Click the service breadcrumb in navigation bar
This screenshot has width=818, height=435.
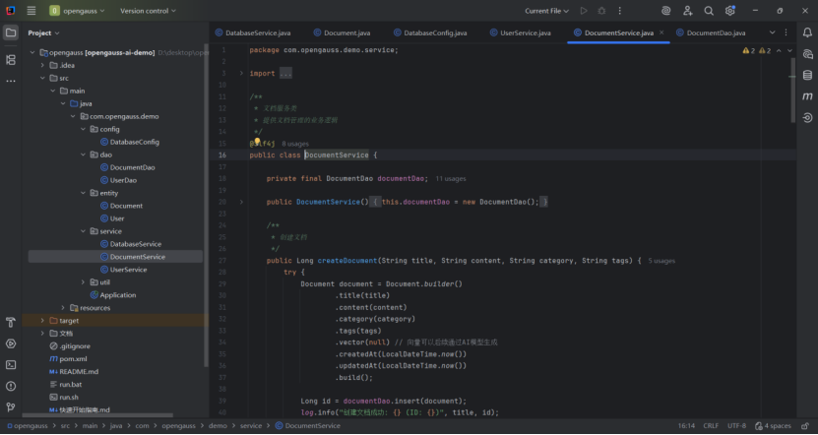point(251,425)
